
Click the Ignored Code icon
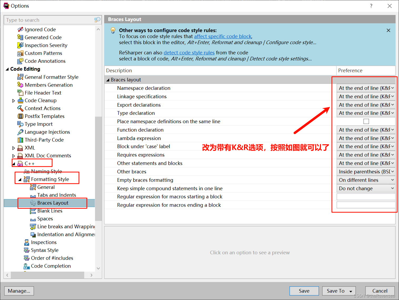point(20,29)
